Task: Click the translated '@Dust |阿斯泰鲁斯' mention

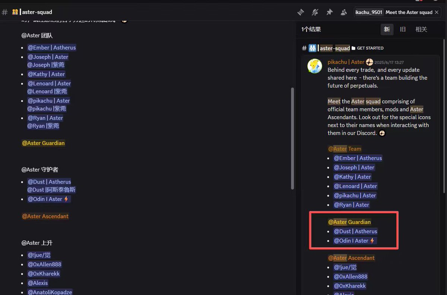Action: point(51,189)
